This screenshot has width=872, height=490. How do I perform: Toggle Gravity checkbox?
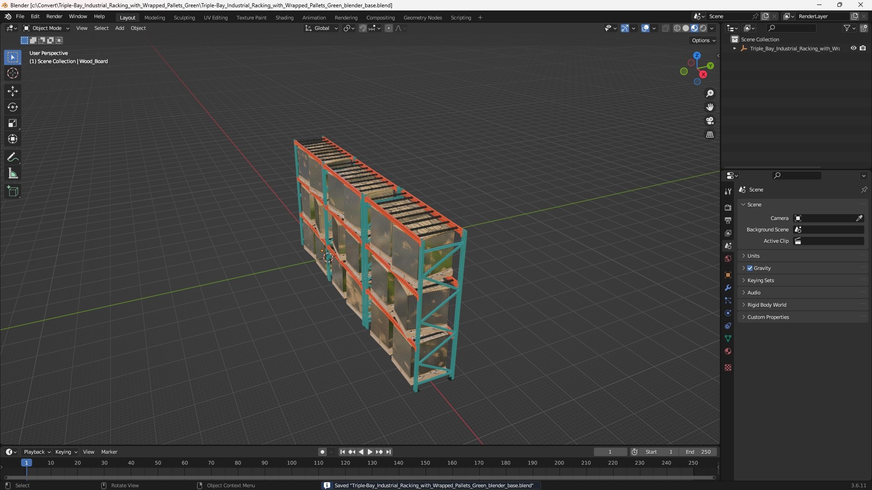[750, 268]
